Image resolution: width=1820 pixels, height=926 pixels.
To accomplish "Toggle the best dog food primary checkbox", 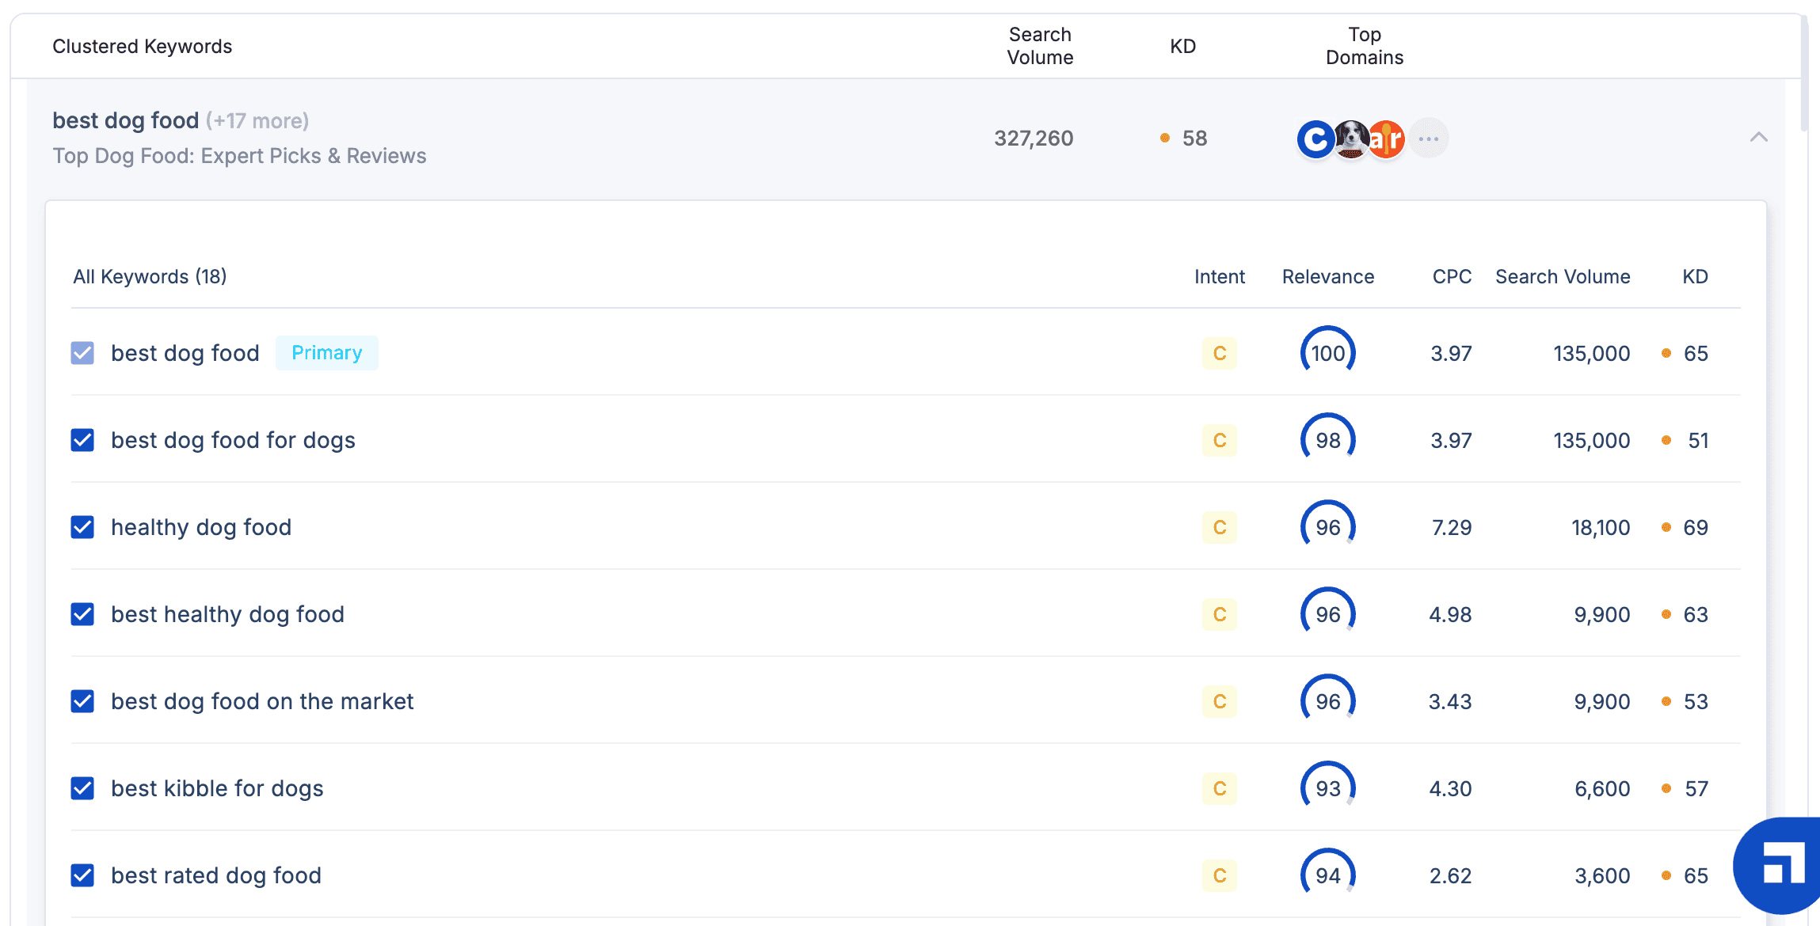I will pyautogui.click(x=82, y=353).
